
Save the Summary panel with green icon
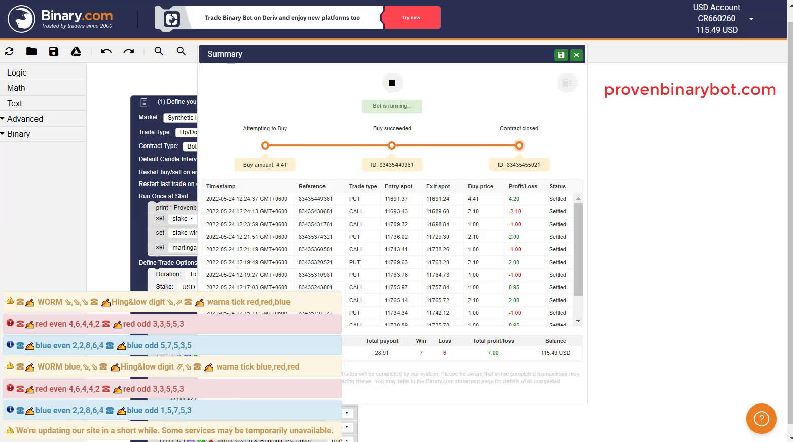point(561,55)
